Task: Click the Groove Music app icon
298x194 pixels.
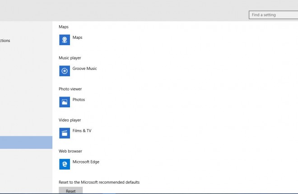Action: point(65,71)
